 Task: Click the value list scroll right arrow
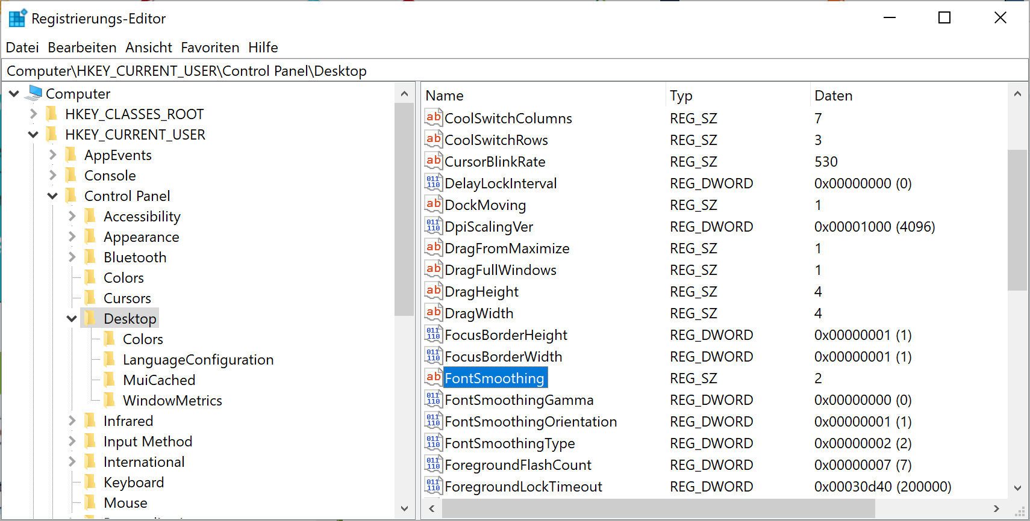[996, 509]
